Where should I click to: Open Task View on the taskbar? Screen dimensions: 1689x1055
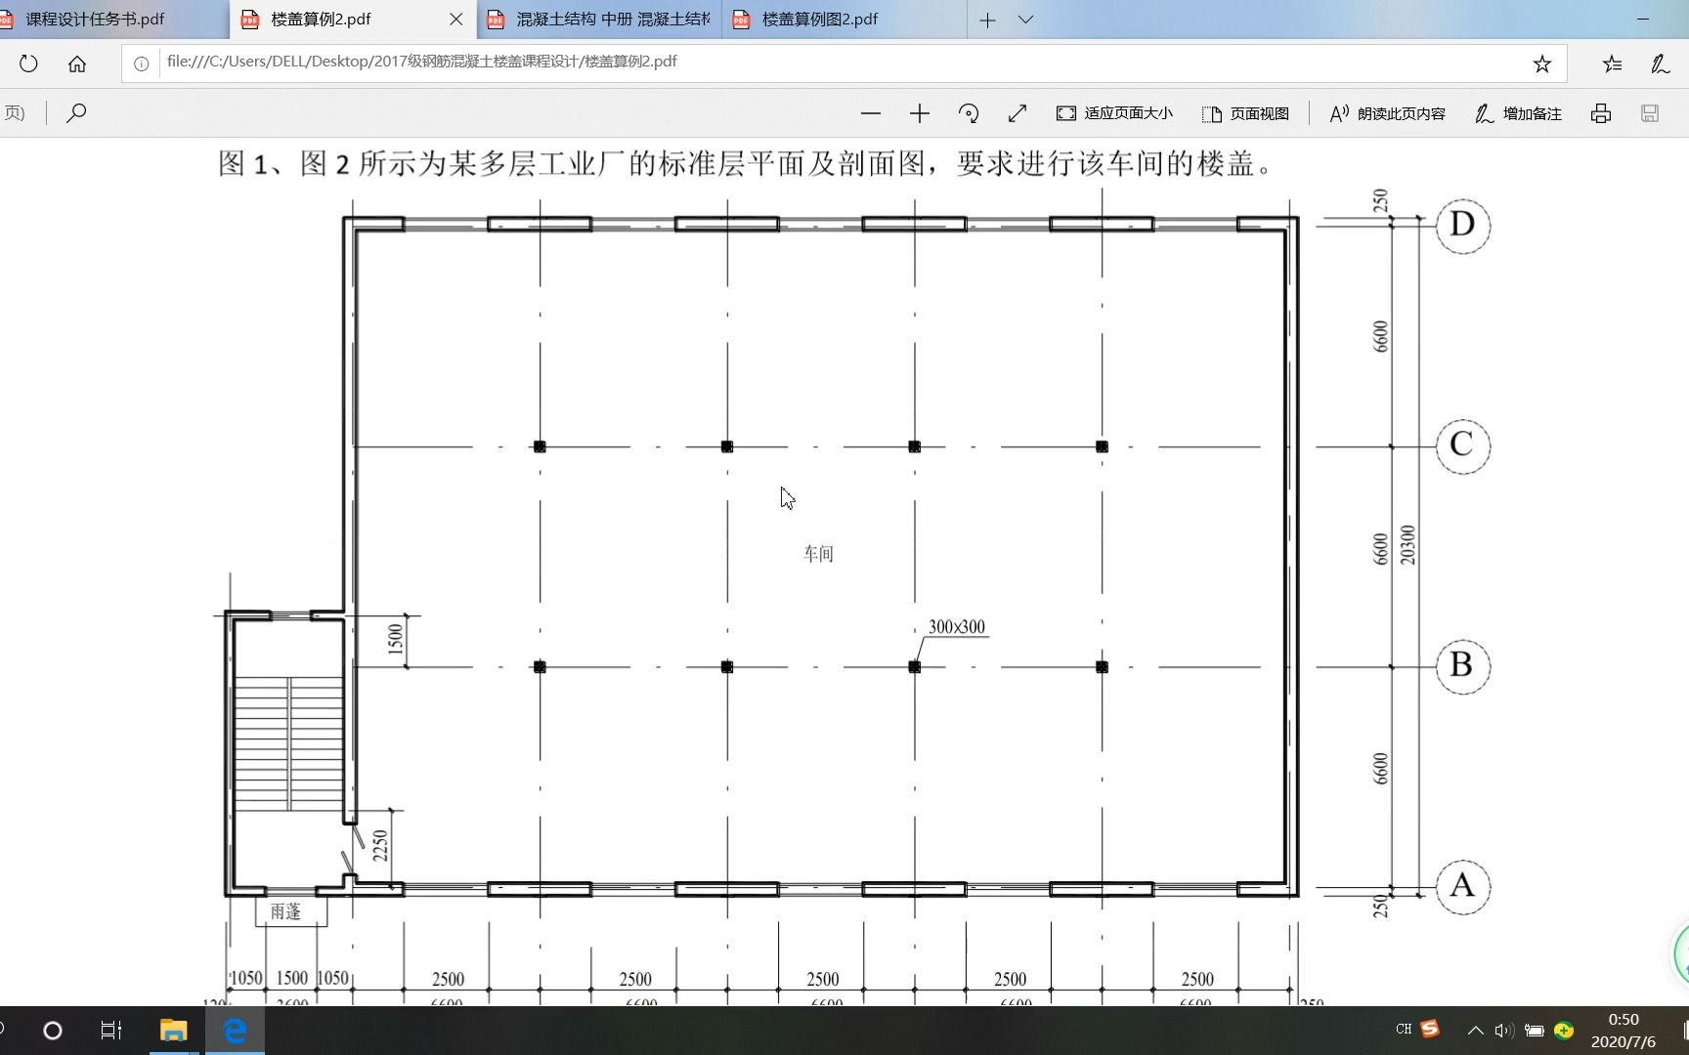[111, 1031]
